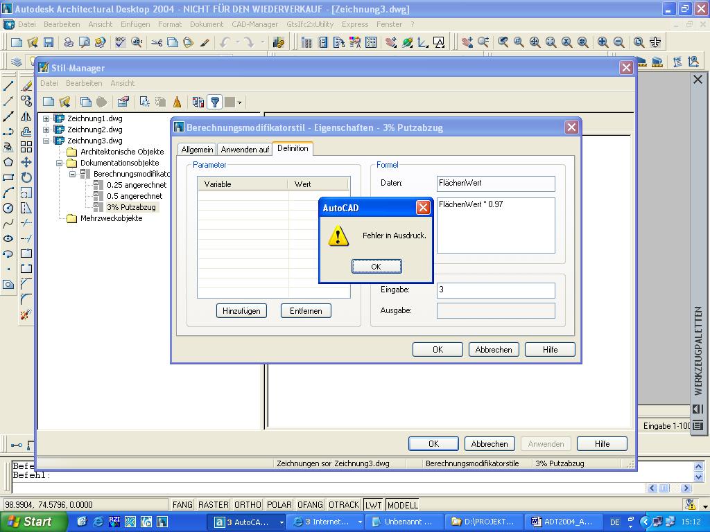Expand the Zeichnung2.dwg tree node
Screen dimensions: 710x532
[x=46, y=130]
